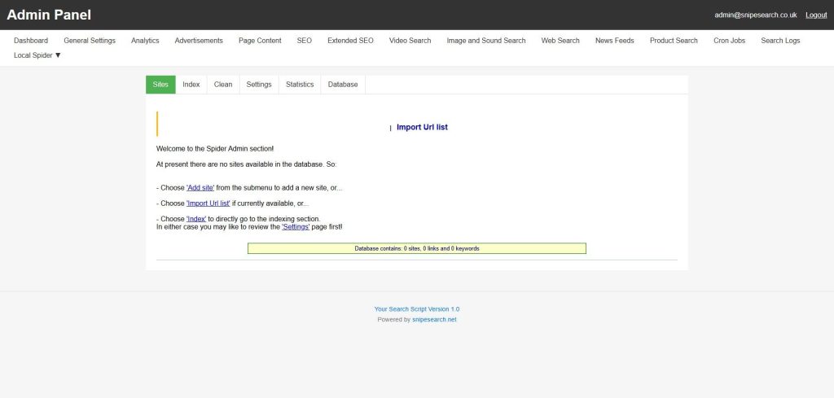Image resolution: width=834 pixels, height=398 pixels.
Task: Follow the 'Add site' link
Action: click(x=200, y=188)
